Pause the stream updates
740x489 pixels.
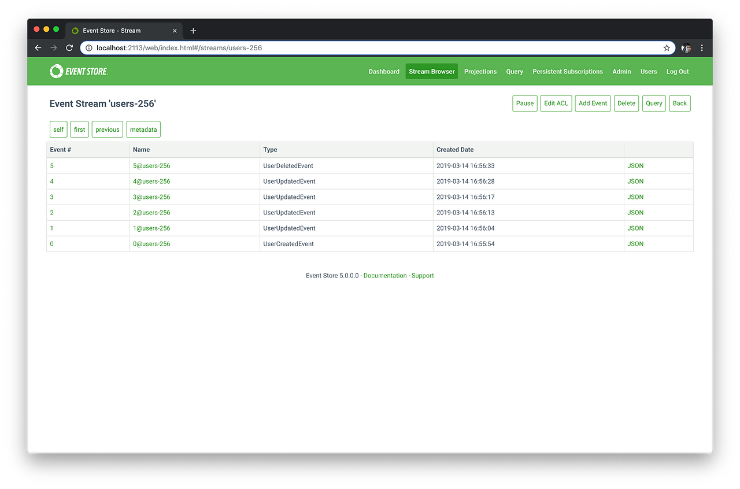coord(524,103)
